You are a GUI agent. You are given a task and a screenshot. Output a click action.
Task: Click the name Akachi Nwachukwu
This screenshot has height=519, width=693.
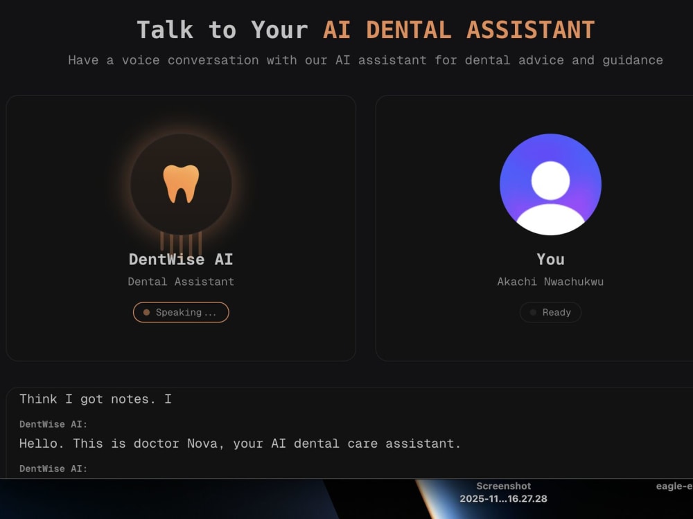coord(550,282)
